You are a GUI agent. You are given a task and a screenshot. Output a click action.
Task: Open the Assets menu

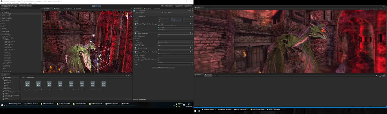pos(9,3)
